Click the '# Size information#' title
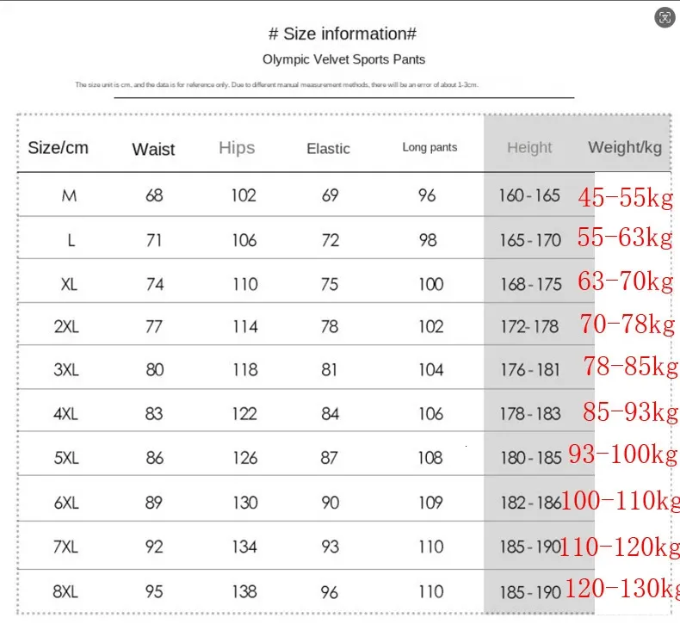Screen dimensions: 680x624 pos(343,34)
